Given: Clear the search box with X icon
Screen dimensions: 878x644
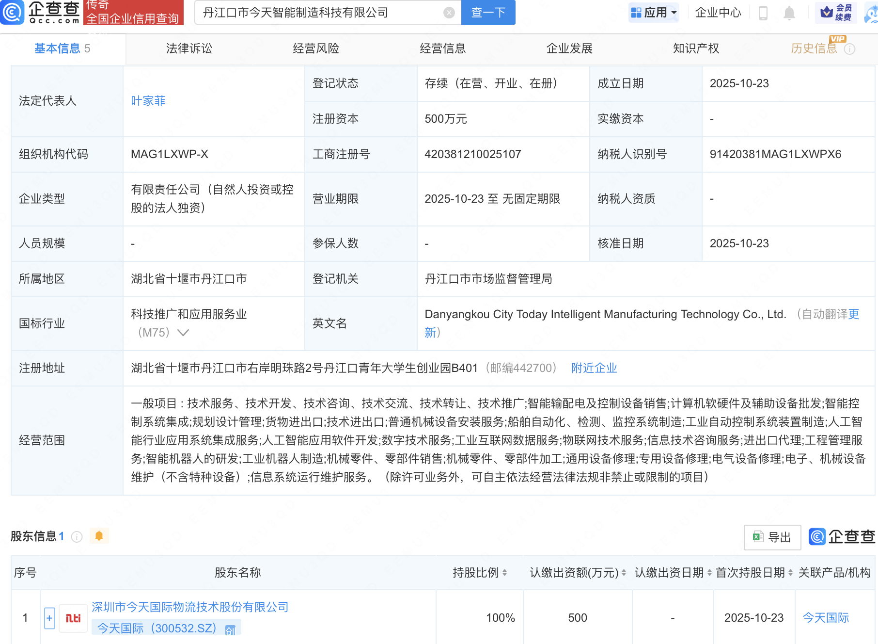Looking at the screenshot, I should click(x=449, y=13).
